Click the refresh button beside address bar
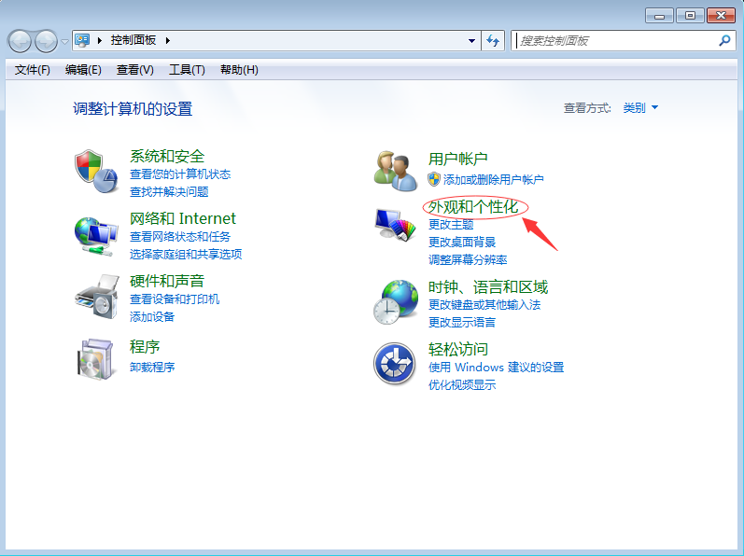744x556 pixels. point(494,41)
